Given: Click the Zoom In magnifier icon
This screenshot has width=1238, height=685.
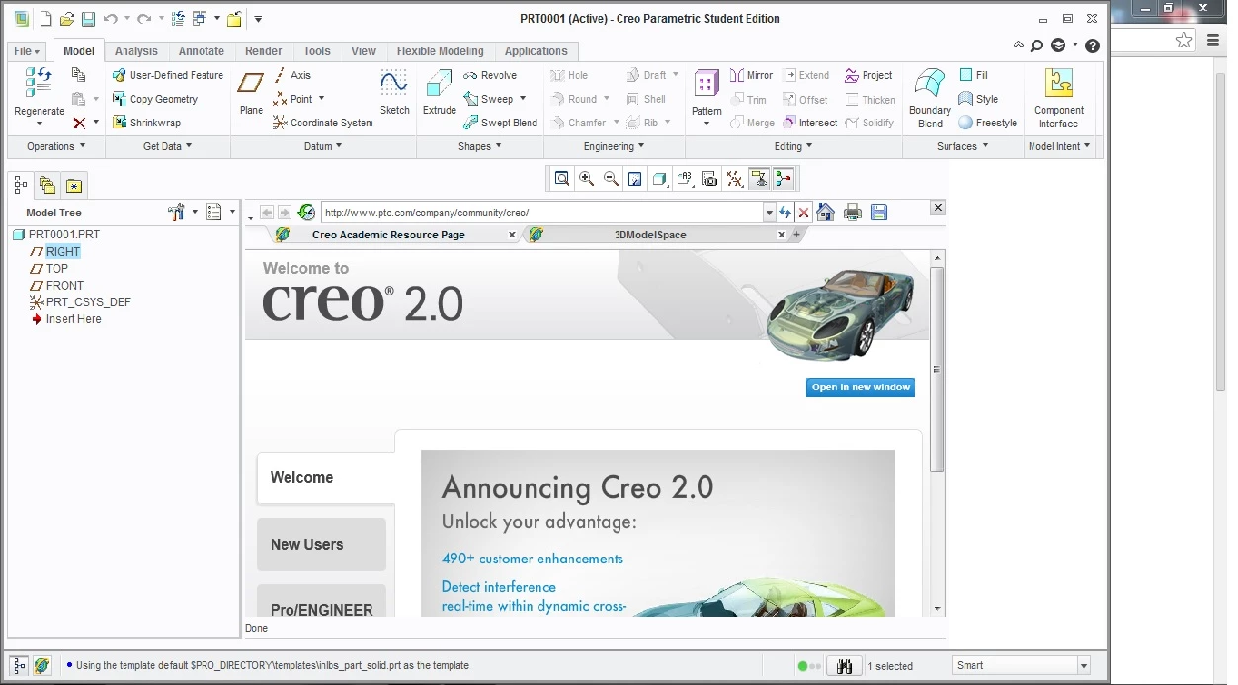Looking at the screenshot, I should coord(587,179).
